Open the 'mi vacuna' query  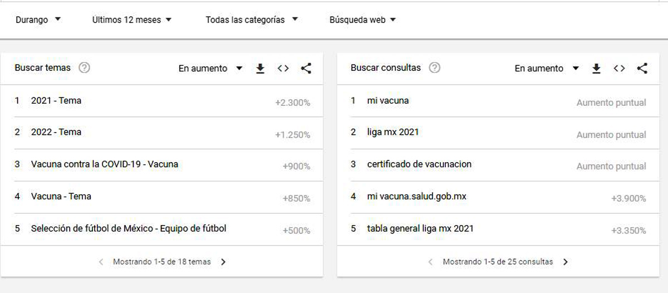tap(388, 101)
